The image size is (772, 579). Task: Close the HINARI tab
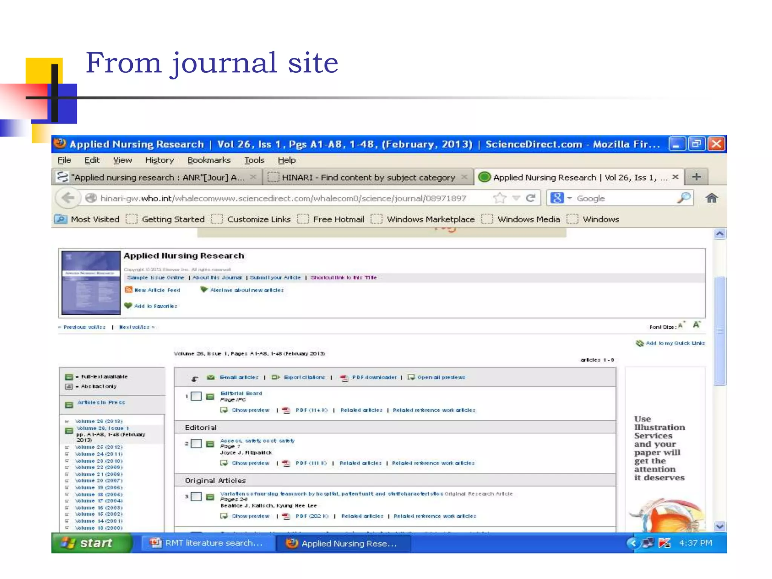(464, 177)
